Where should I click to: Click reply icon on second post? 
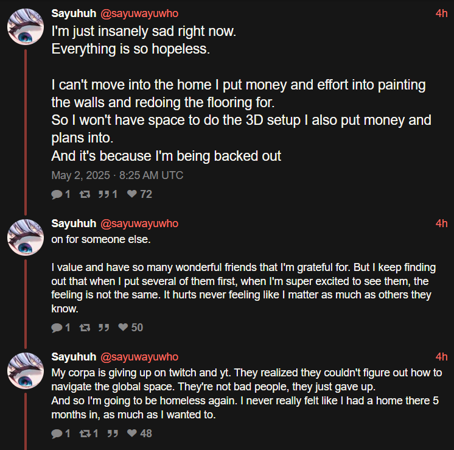pyautogui.click(x=57, y=328)
